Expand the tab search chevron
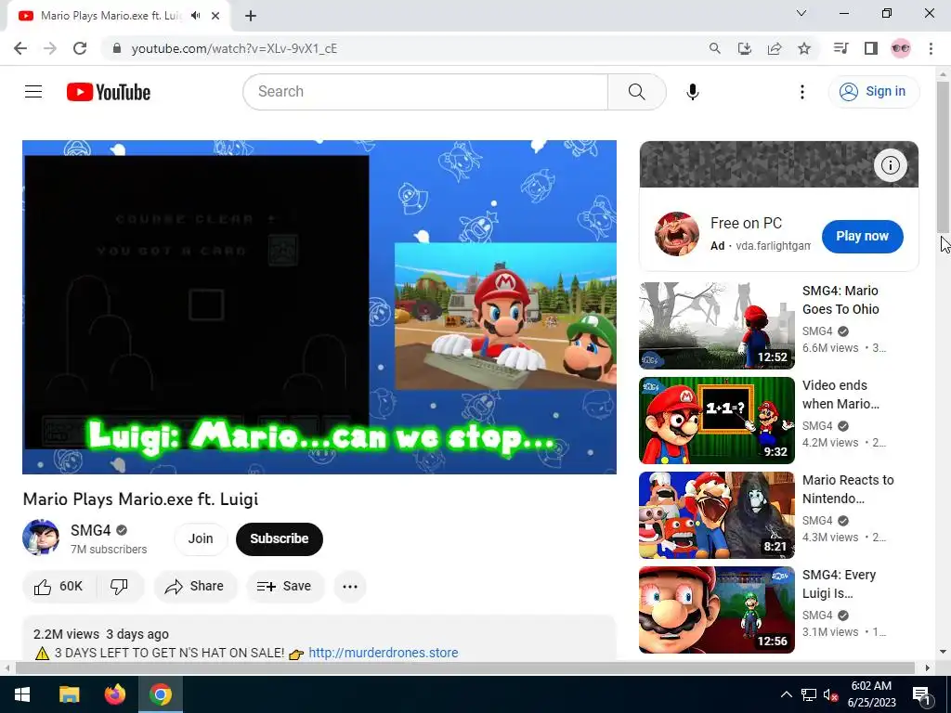Screen dimensions: 951x713 [x=801, y=13]
